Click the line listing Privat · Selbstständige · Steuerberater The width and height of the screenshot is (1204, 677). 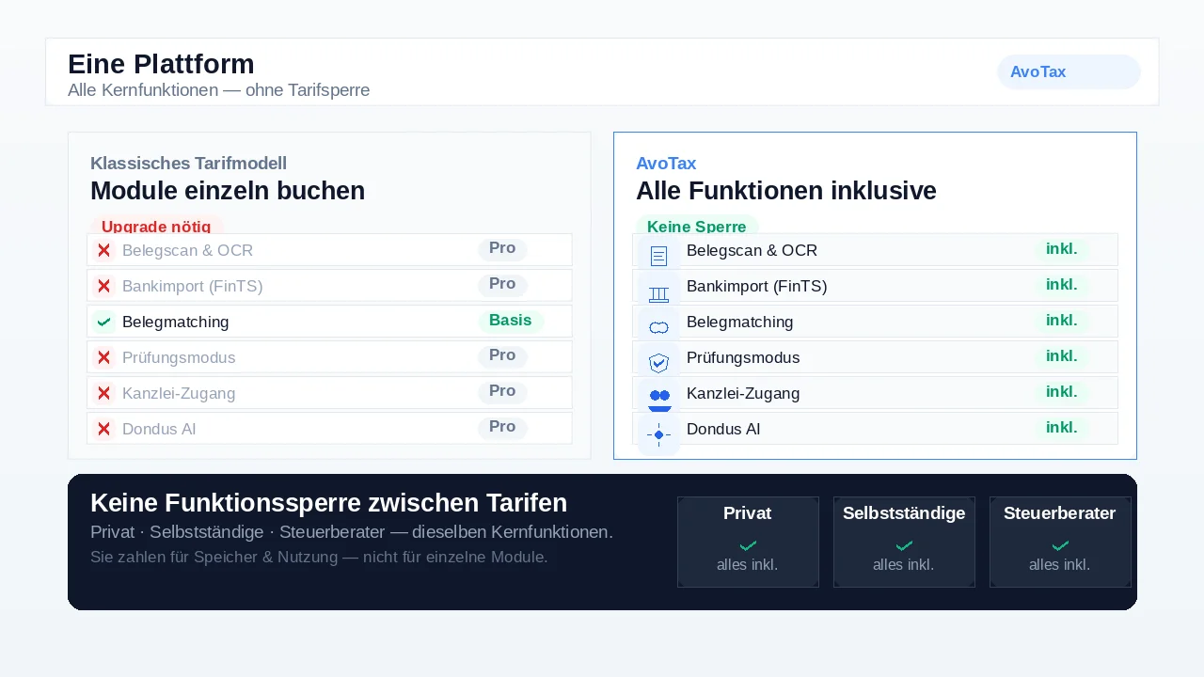[352, 532]
